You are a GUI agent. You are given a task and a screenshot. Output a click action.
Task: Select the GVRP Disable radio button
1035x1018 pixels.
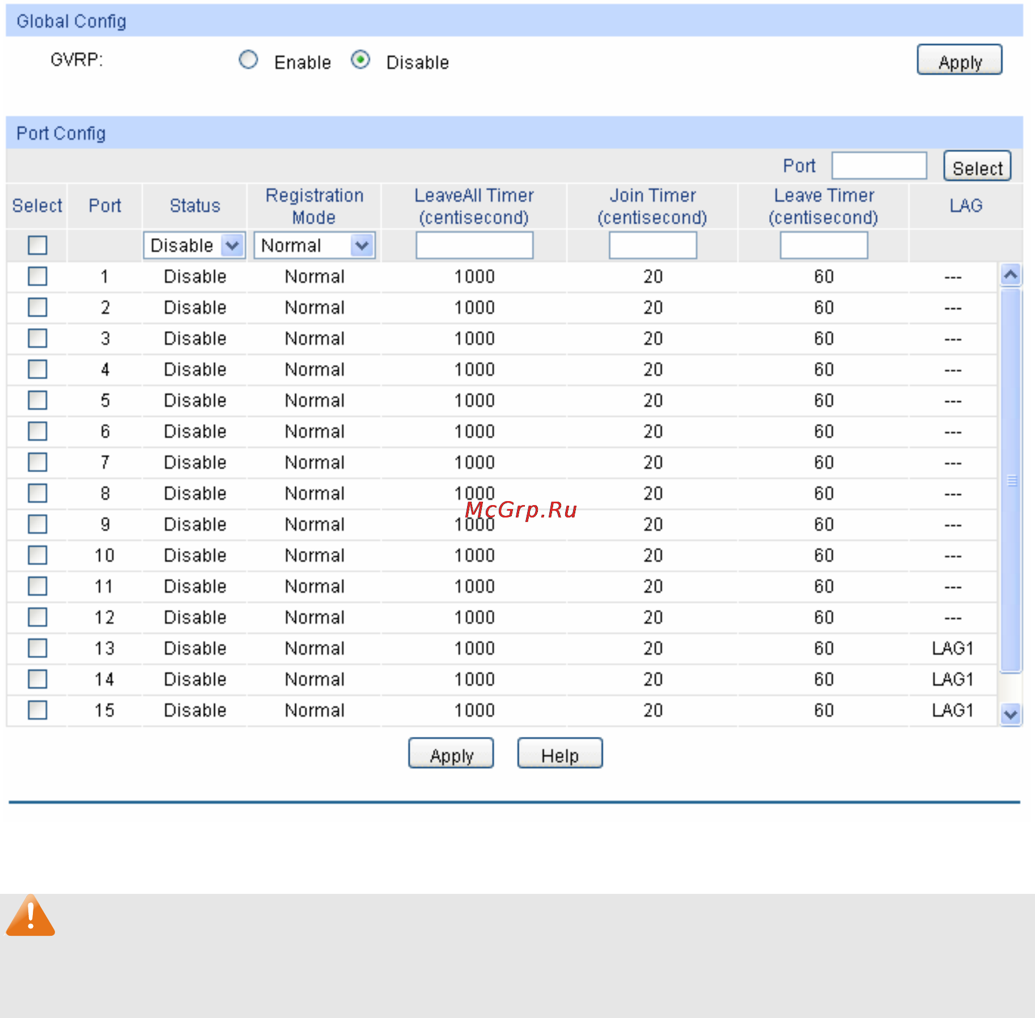(360, 60)
